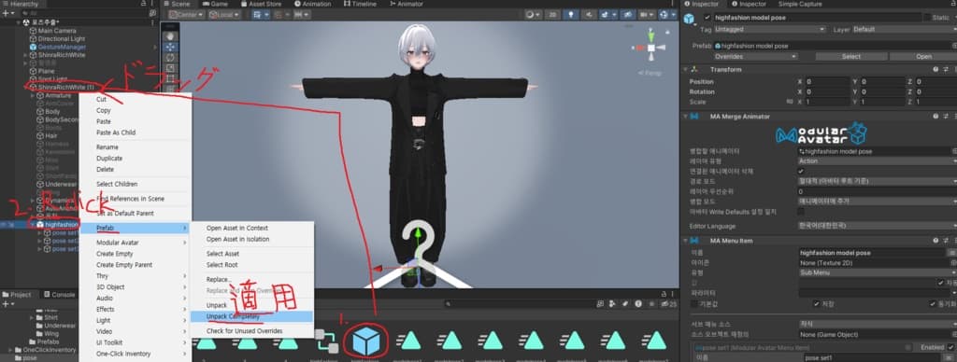Collapse the Transform component foldout

685,69
